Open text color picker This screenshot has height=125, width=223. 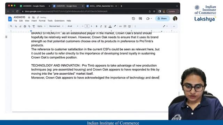[110, 26]
